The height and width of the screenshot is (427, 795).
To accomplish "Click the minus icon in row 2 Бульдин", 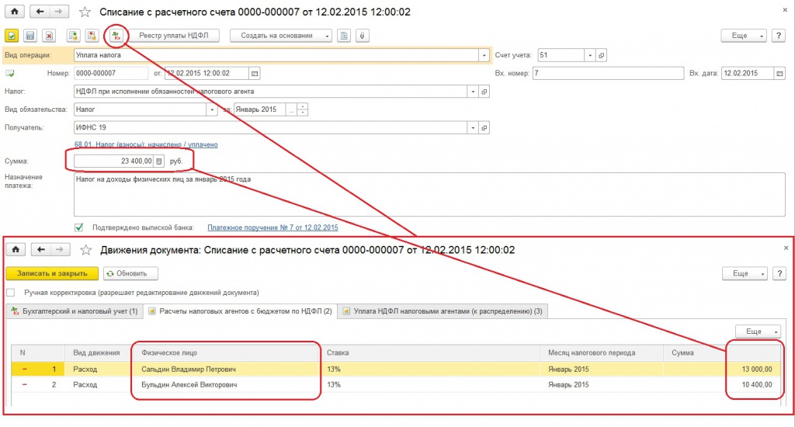I will [24, 385].
